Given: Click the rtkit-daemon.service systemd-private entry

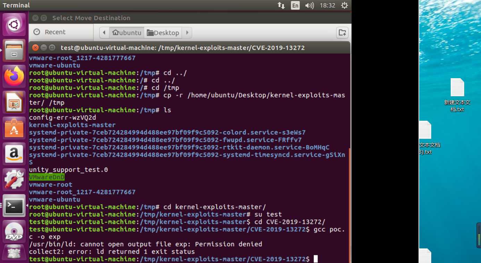Looking at the screenshot, I should (x=179, y=147).
